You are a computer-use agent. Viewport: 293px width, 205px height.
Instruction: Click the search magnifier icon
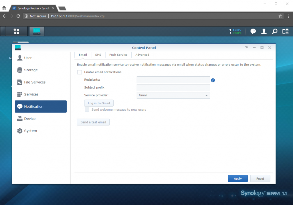click(x=275, y=31)
